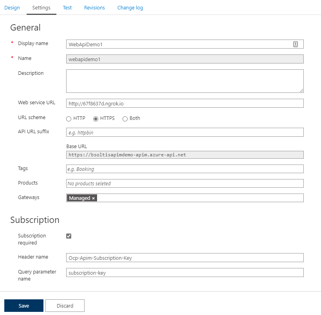Open the Products selection dropdown
Screen dimensions: 321x315
[x=185, y=183]
